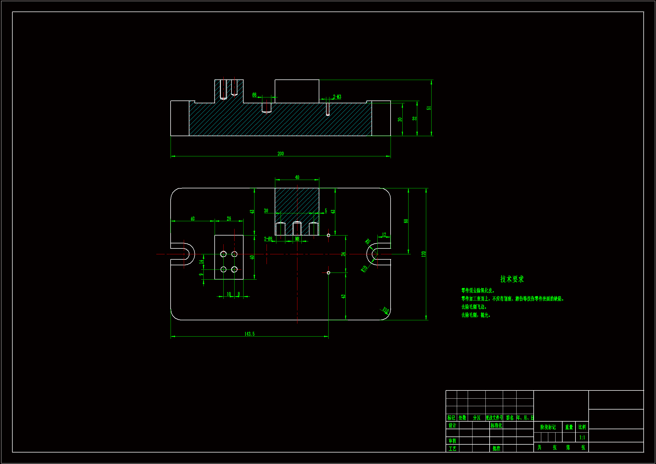
Task: Select the 批准 cell in title block
Action: tap(496, 449)
